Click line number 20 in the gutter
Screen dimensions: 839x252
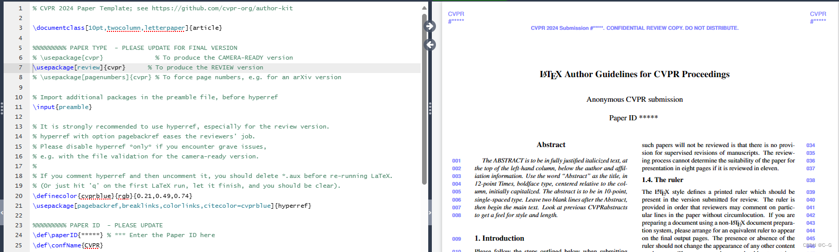point(19,196)
